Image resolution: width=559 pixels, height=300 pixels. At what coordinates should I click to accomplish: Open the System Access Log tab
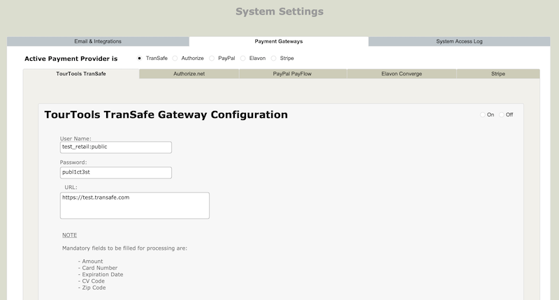[x=459, y=42]
